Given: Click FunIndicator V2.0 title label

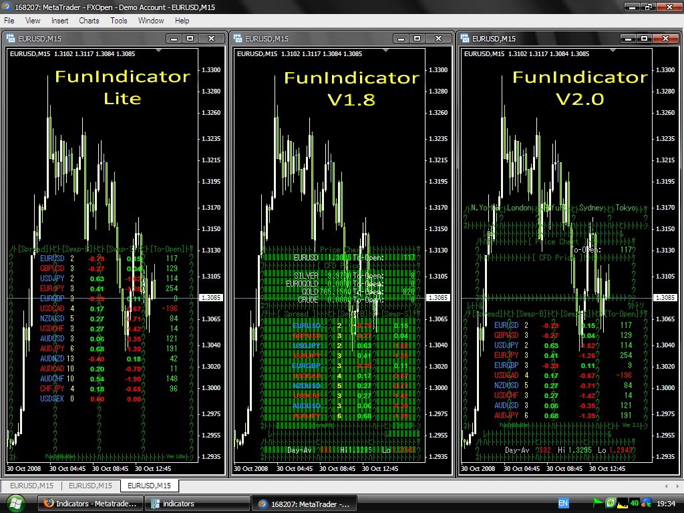Looking at the screenshot, I should (580, 88).
